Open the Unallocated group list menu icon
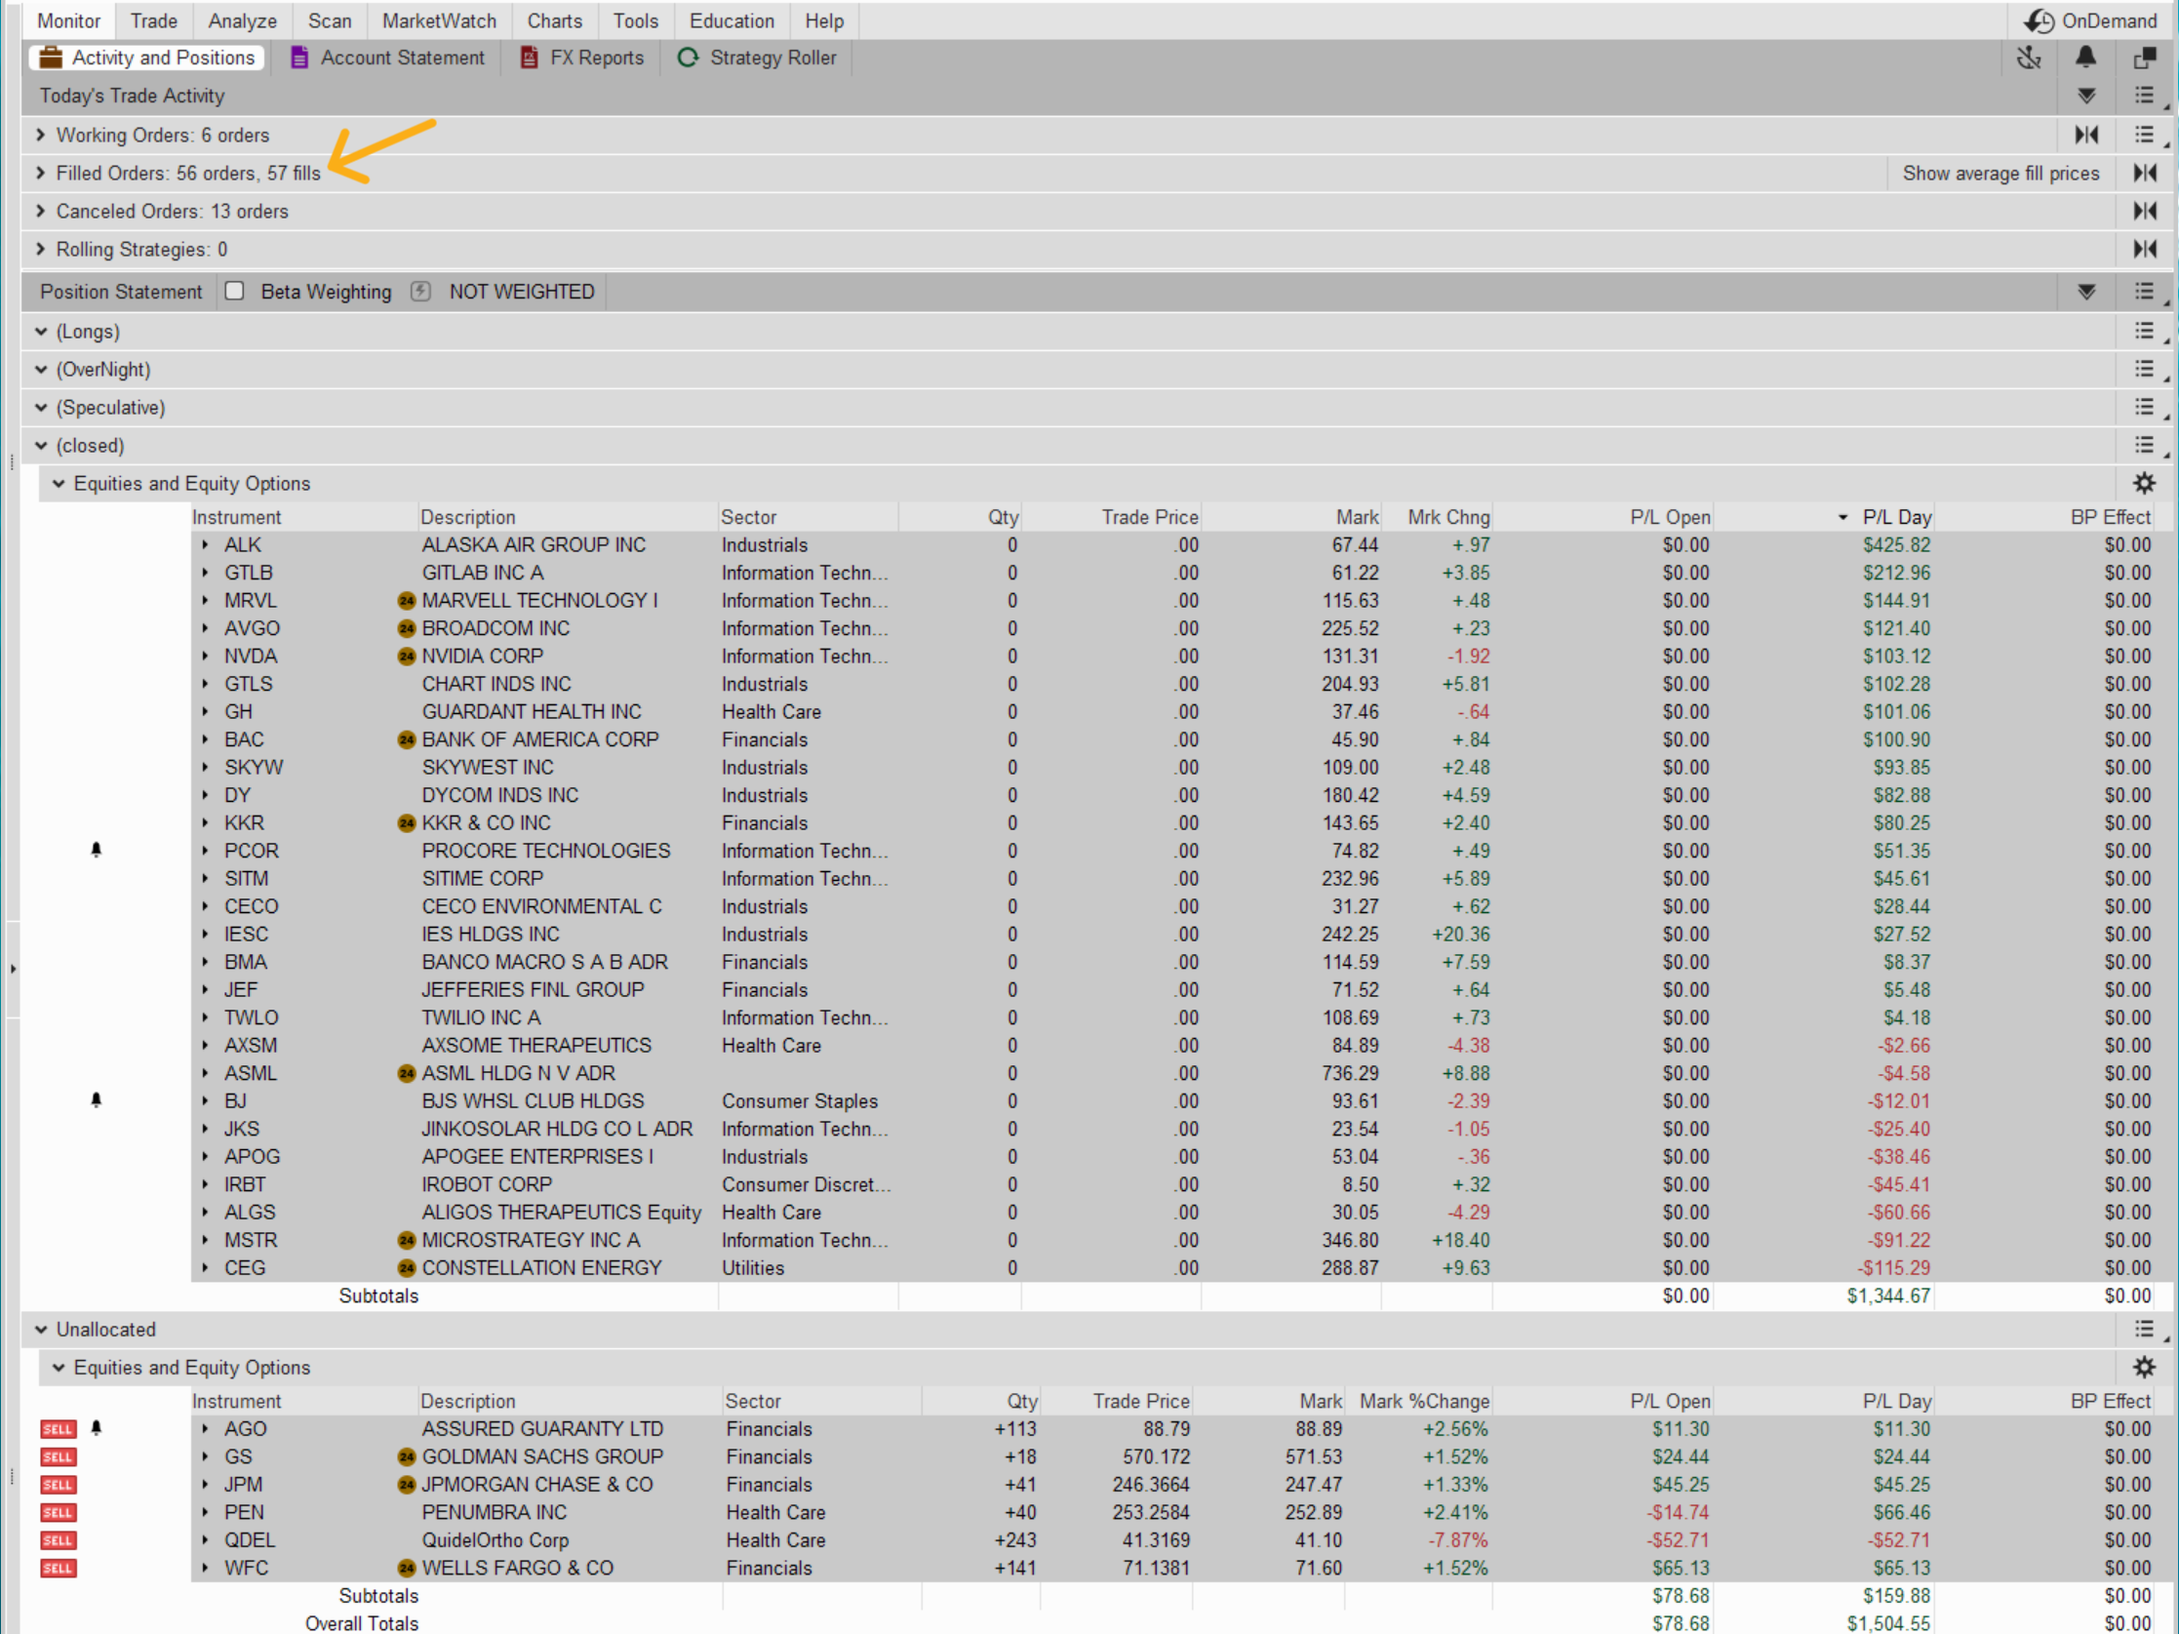The height and width of the screenshot is (1634, 2179). [x=2145, y=1329]
